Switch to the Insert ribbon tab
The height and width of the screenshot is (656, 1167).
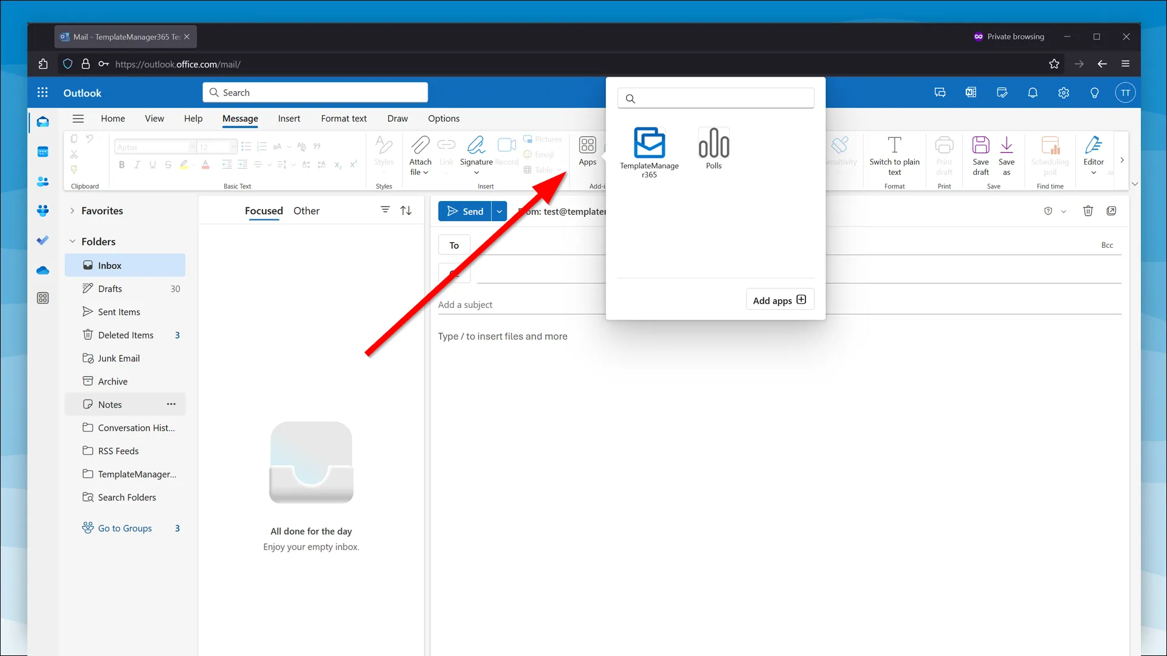coord(289,118)
